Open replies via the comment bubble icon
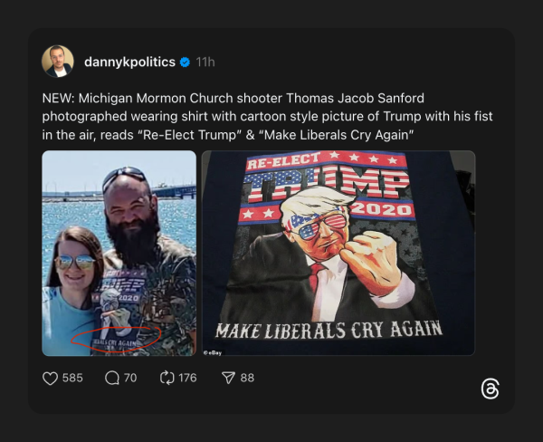Screen dimensions: 543x442 pyautogui.click(x=112, y=378)
